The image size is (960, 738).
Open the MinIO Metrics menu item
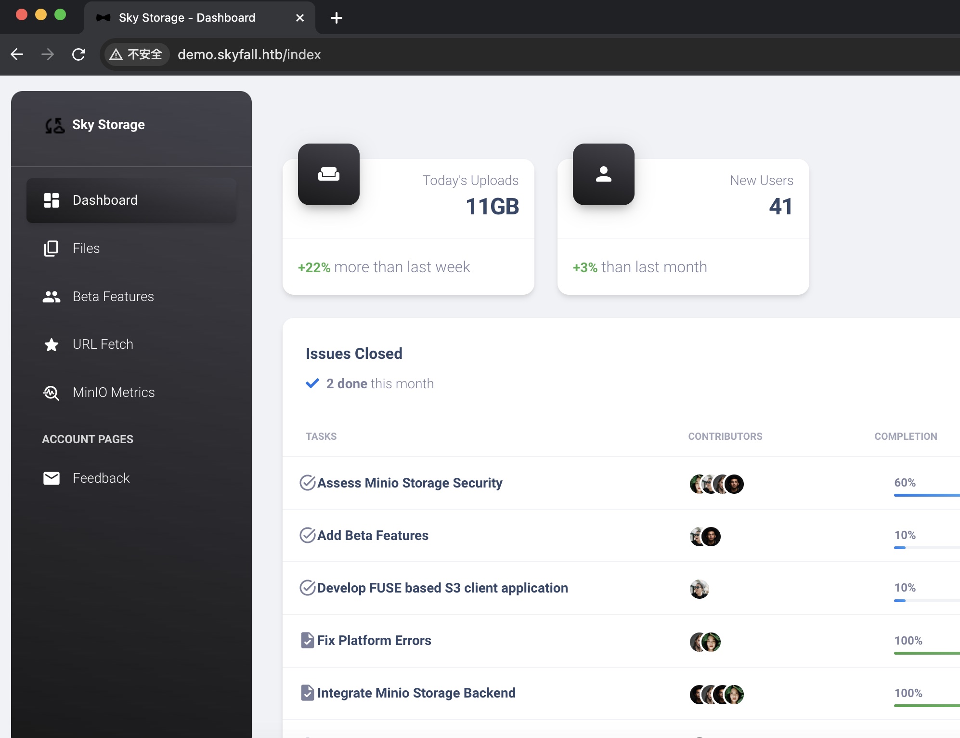[114, 393]
